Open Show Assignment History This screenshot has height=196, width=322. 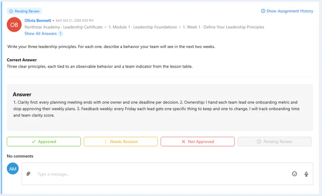point(287,11)
